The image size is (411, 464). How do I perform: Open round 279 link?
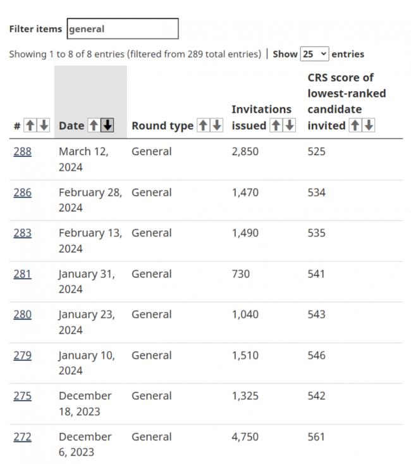tap(23, 355)
